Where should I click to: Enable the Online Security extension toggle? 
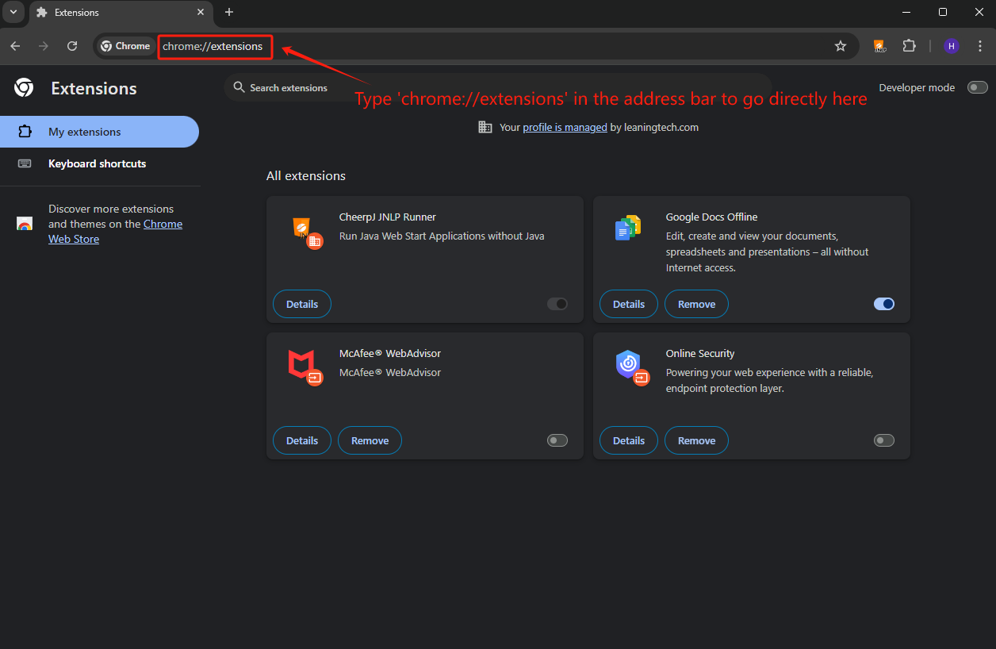(883, 440)
